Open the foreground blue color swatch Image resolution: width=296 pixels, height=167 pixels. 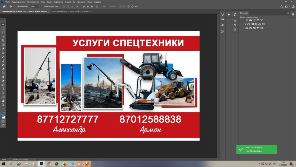coord(2,116)
